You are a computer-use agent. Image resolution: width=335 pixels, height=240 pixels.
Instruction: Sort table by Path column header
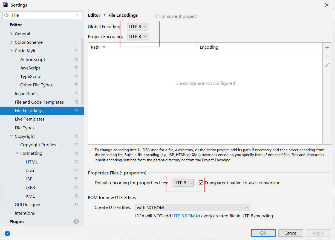pyautogui.click(x=142, y=47)
